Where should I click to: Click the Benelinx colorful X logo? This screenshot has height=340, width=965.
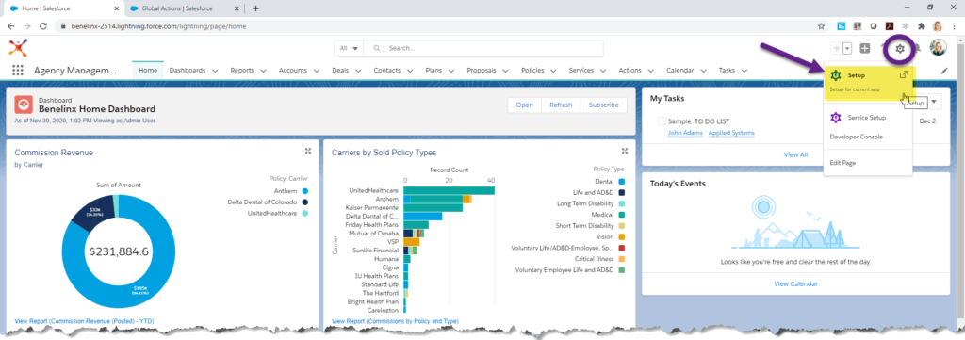point(18,48)
